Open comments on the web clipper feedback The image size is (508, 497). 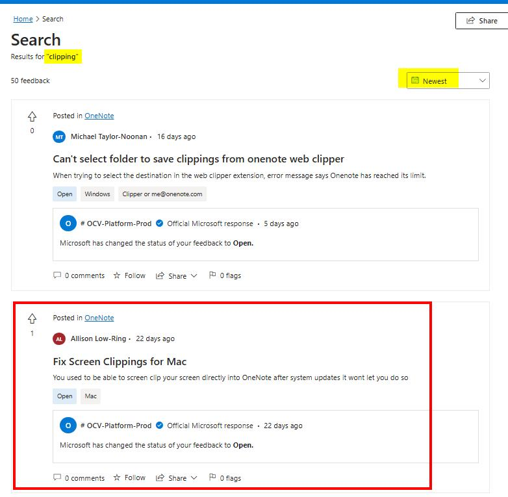click(x=79, y=275)
